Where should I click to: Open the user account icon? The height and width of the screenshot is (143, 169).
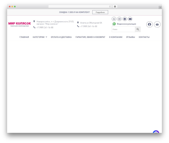point(149,24)
